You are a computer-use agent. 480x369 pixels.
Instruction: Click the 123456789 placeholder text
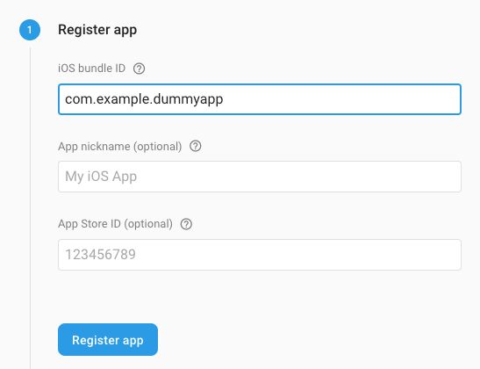pyautogui.click(x=100, y=255)
